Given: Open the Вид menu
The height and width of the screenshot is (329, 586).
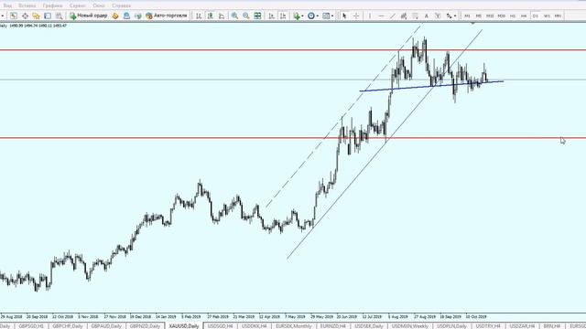Looking at the screenshot, I should tap(7, 5).
